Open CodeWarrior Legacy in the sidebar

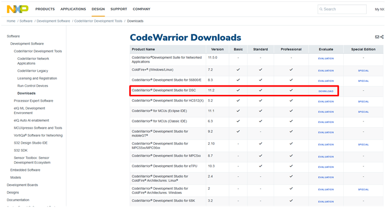pyautogui.click(x=33, y=71)
